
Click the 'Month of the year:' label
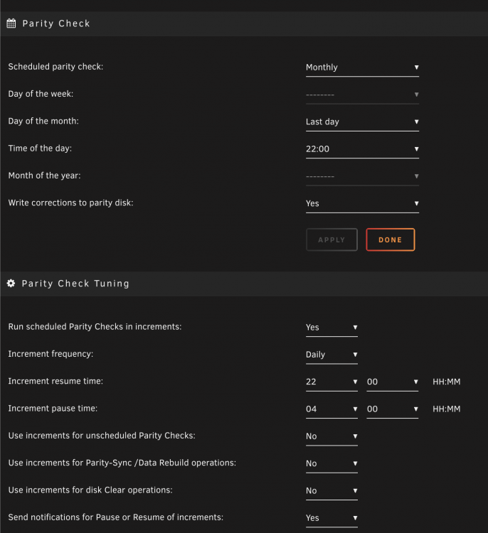(x=44, y=176)
